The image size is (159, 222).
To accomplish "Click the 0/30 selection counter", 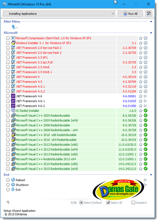I will [x=74, y=203].
